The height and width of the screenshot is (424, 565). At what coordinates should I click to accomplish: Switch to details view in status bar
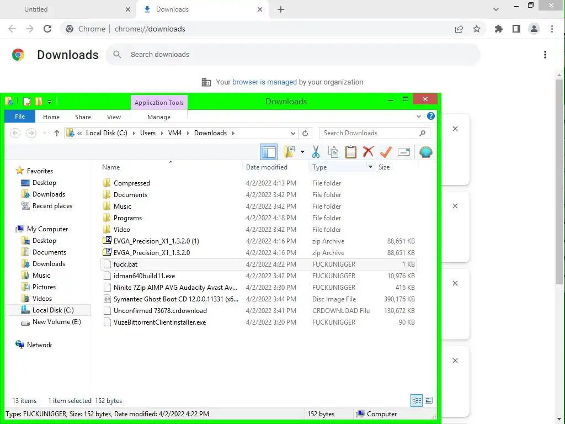coord(417,401)
